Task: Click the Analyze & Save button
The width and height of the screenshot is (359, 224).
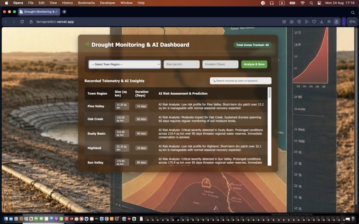Action: (254, 64)
